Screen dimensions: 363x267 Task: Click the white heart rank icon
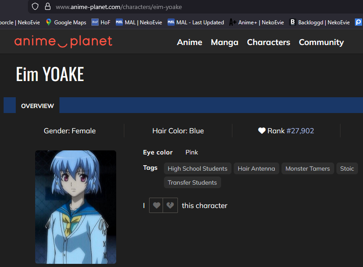pyautogui.click(x=262, y=131)
